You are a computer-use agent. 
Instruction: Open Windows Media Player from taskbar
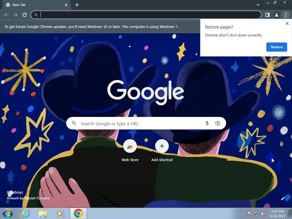60,213
